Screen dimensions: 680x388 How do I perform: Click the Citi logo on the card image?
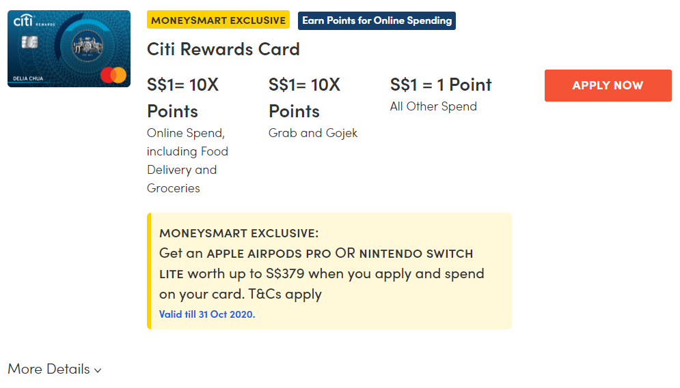click(23, 21)
